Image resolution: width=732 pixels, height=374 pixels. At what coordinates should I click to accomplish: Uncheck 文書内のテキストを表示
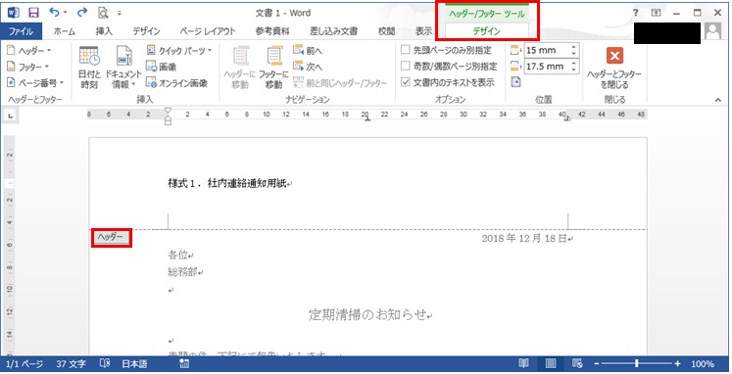click(x=406, y=82)
